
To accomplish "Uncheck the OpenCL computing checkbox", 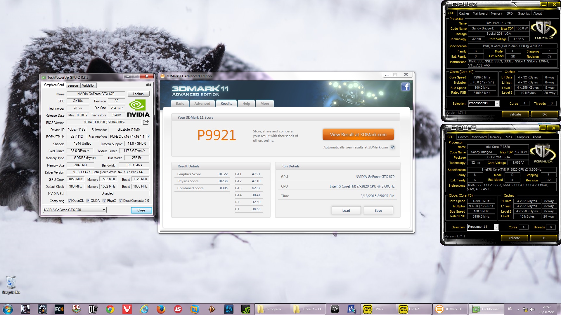I will coord(70,201).
